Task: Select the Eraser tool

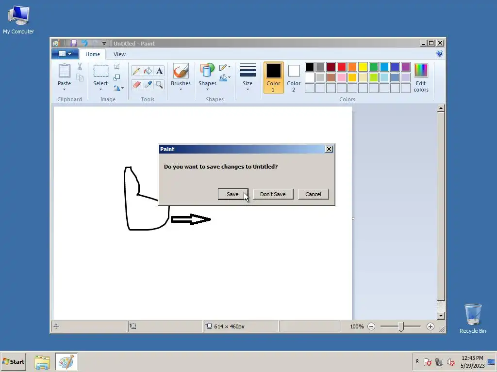Action: coord(136,84)
